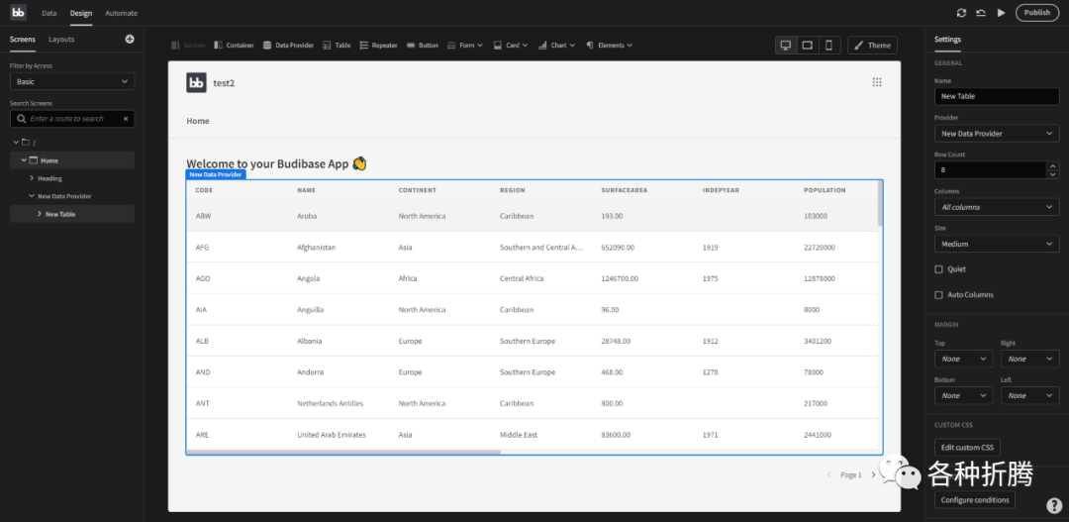Open the Screens tab
Viewport: 1069px width, 522px height.
(23, 40)
